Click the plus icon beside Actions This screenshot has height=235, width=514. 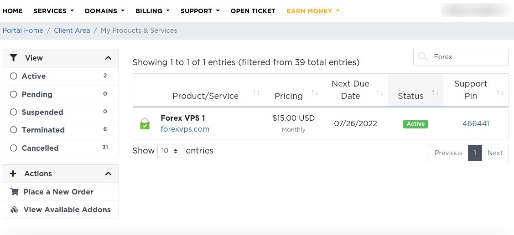pyautogui.click(x=13, y=174)
